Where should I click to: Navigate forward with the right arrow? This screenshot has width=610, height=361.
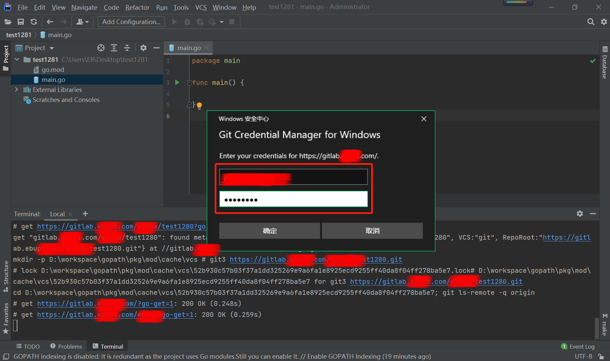[x=63, y=22]
